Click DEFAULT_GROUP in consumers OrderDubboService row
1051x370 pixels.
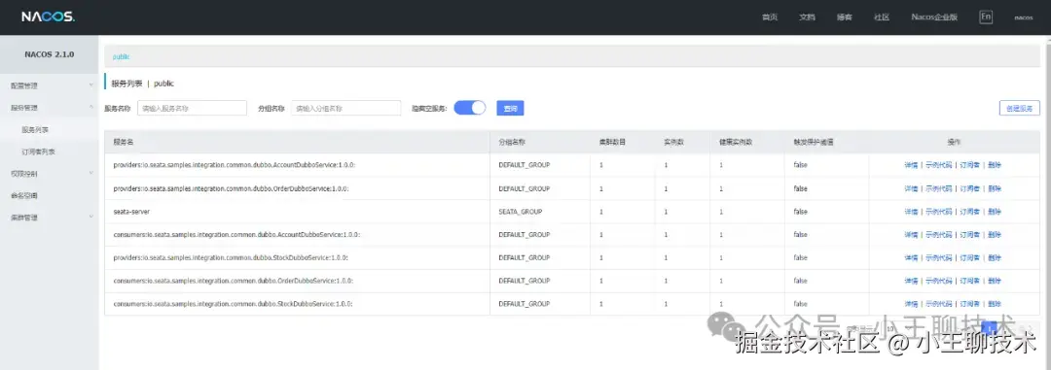click(x=525, y=281)
